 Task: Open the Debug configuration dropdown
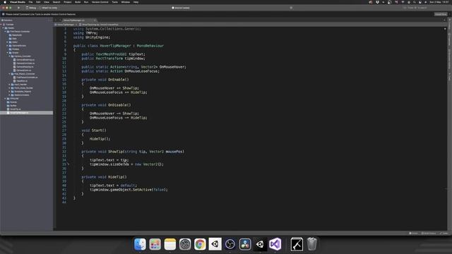(x=31, y=8)
